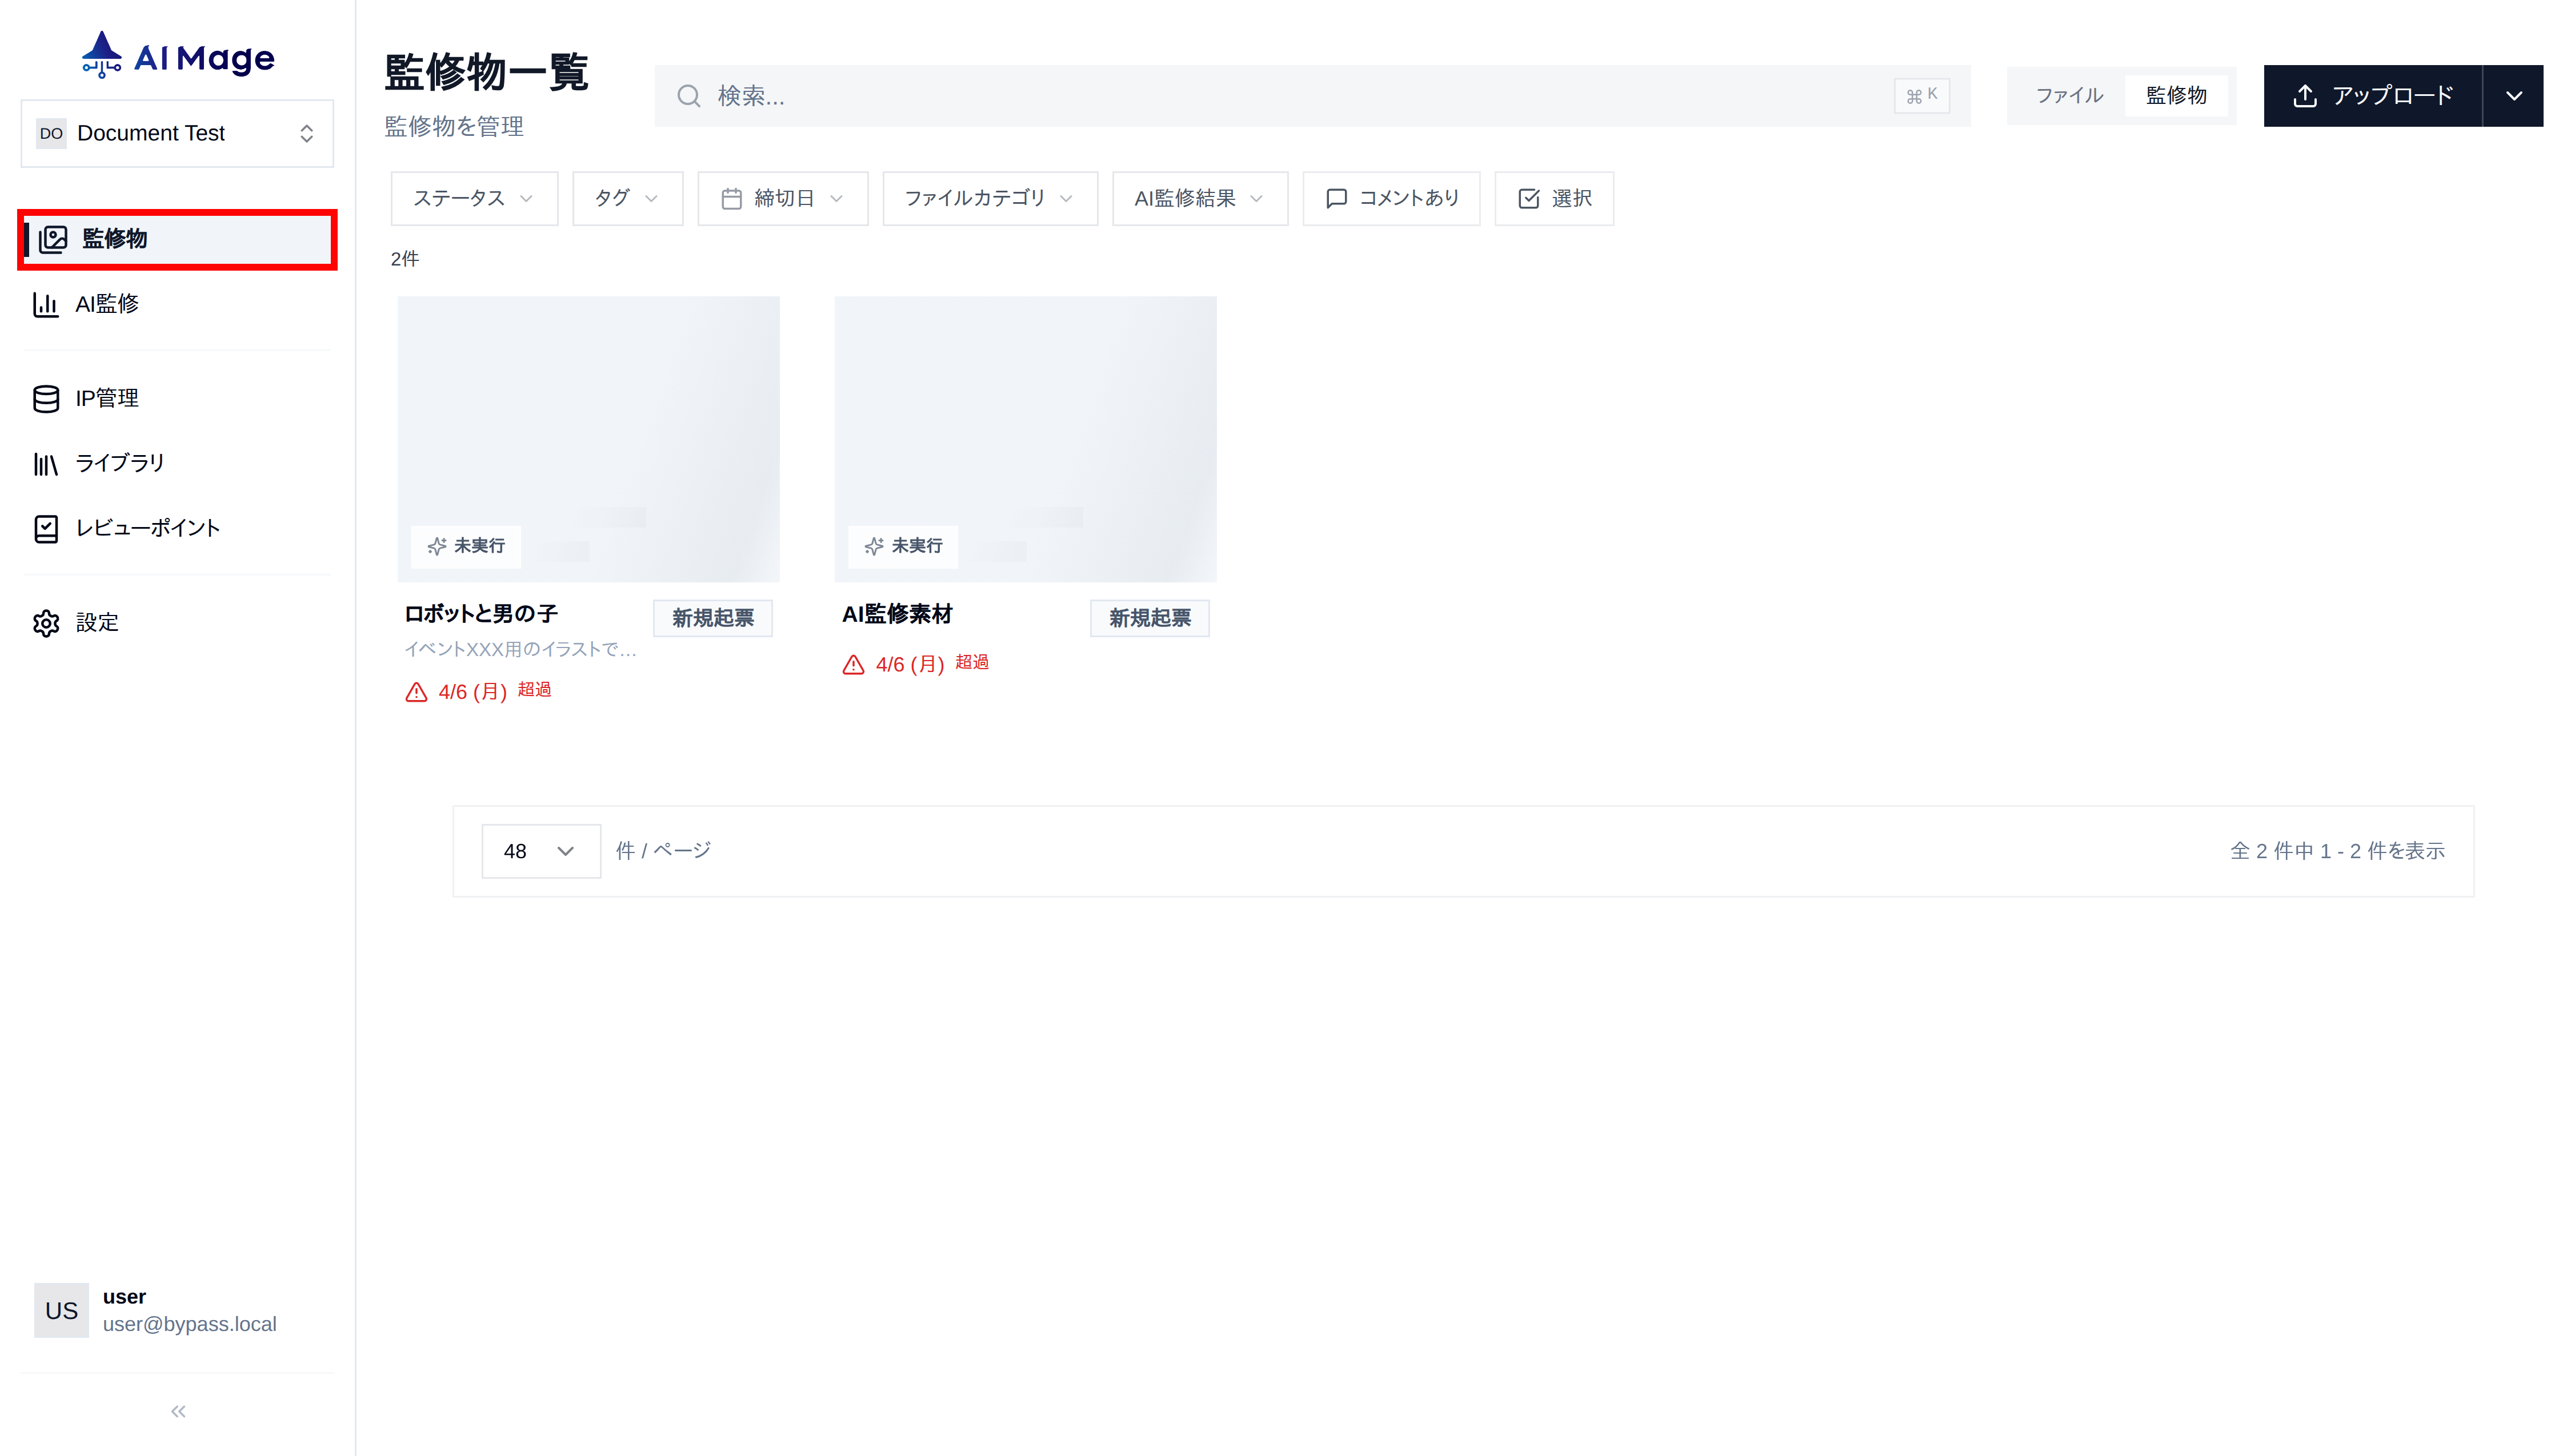Click the IP管理 database icon
The image size is (2571, 1456).
(x=46, y=399)
